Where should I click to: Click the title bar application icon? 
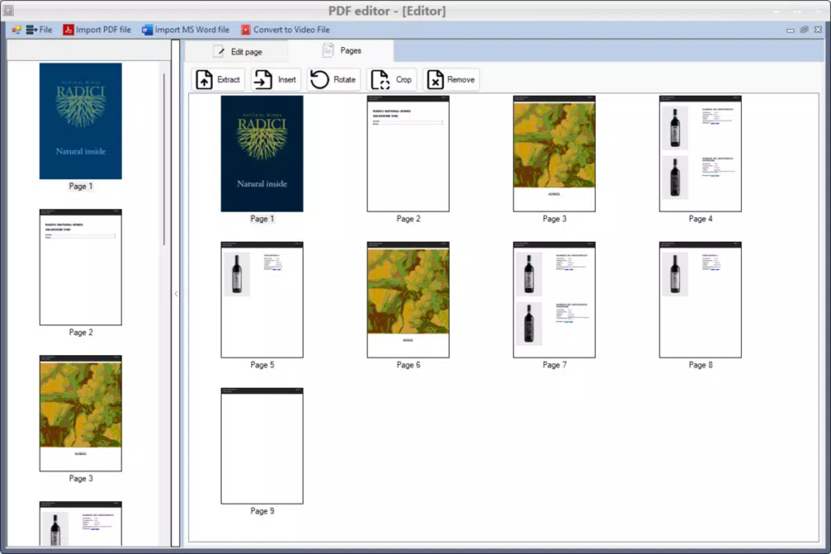pos(8,10)
